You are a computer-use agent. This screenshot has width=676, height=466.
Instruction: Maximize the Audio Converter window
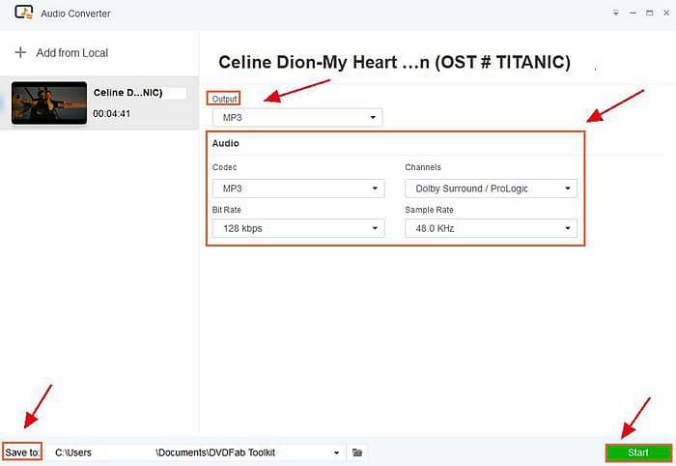pyautogui.click(x=649, y=13)
